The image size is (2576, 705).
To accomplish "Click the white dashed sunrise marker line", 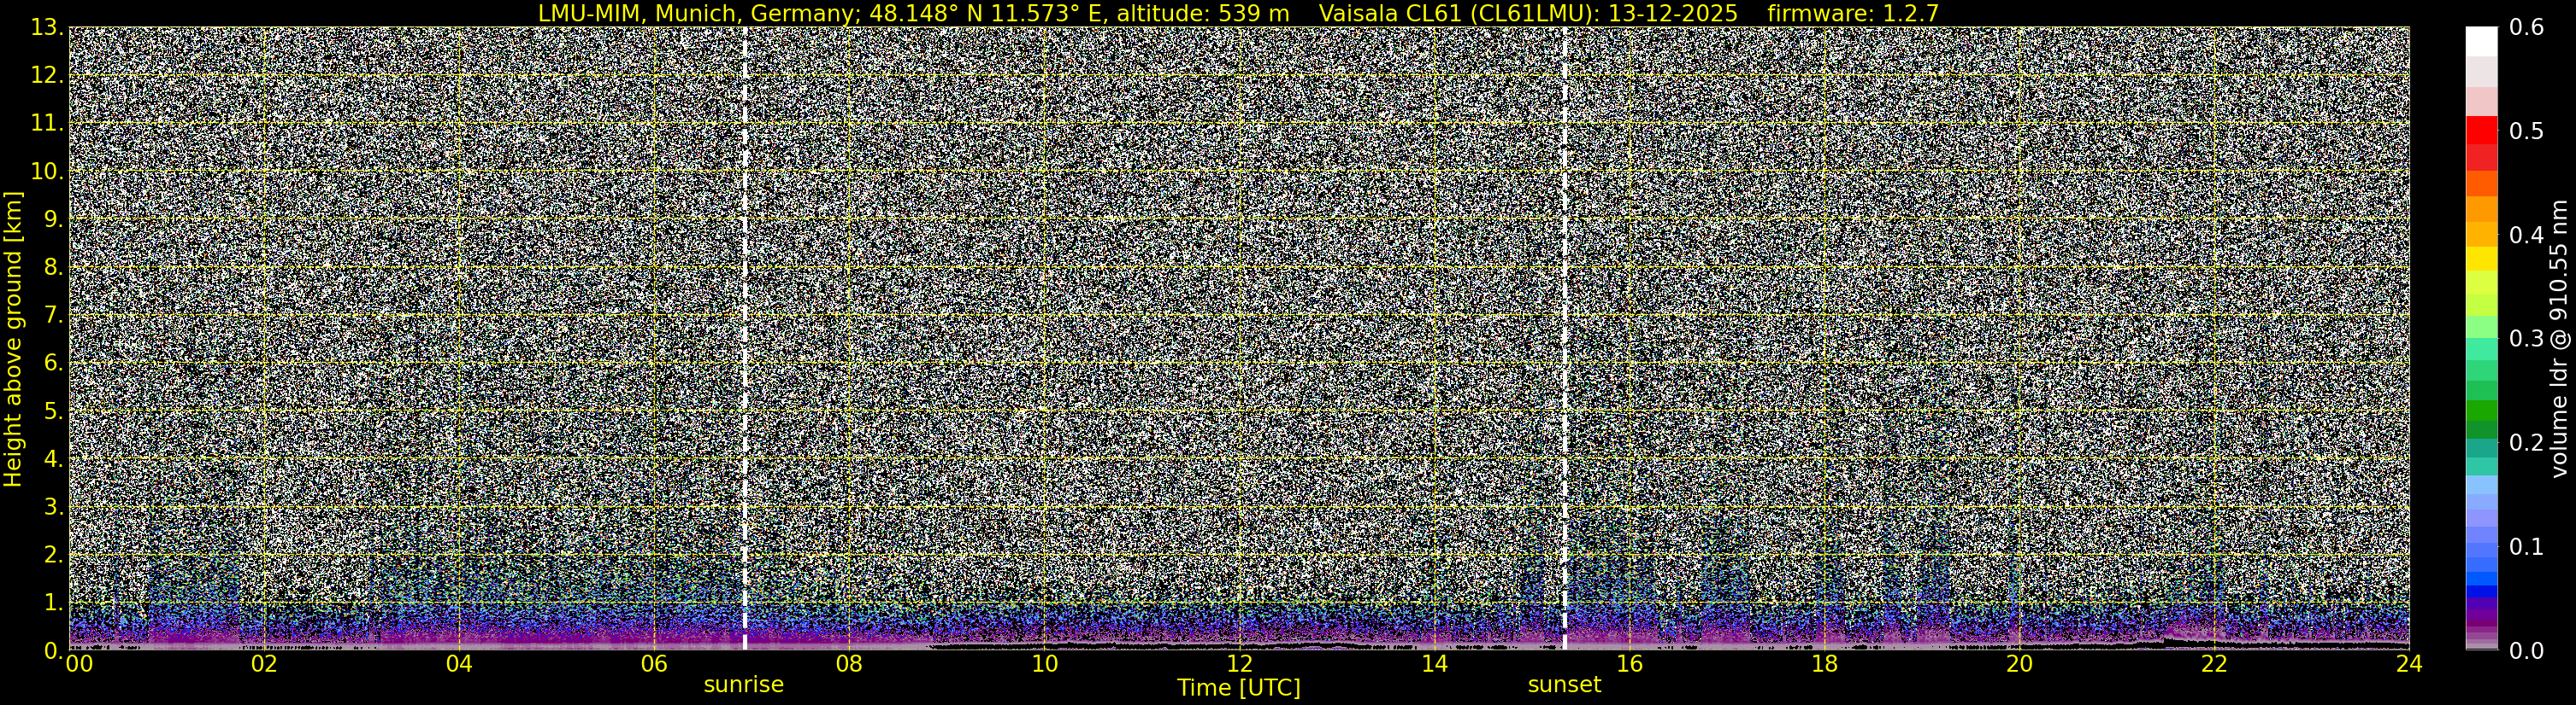I will [745, 339].
